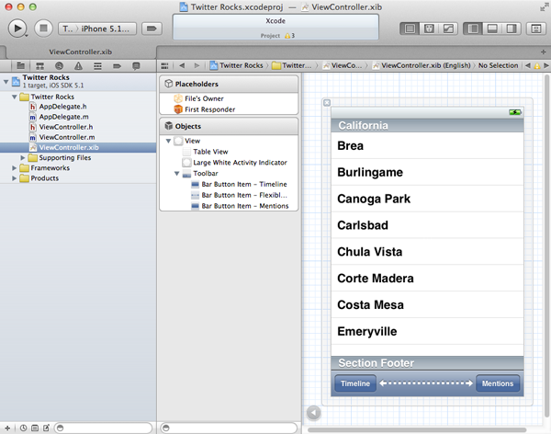This screenshot has height=434, width=551.
Task: Go forward in editor history
Action: tap(197, 65)
